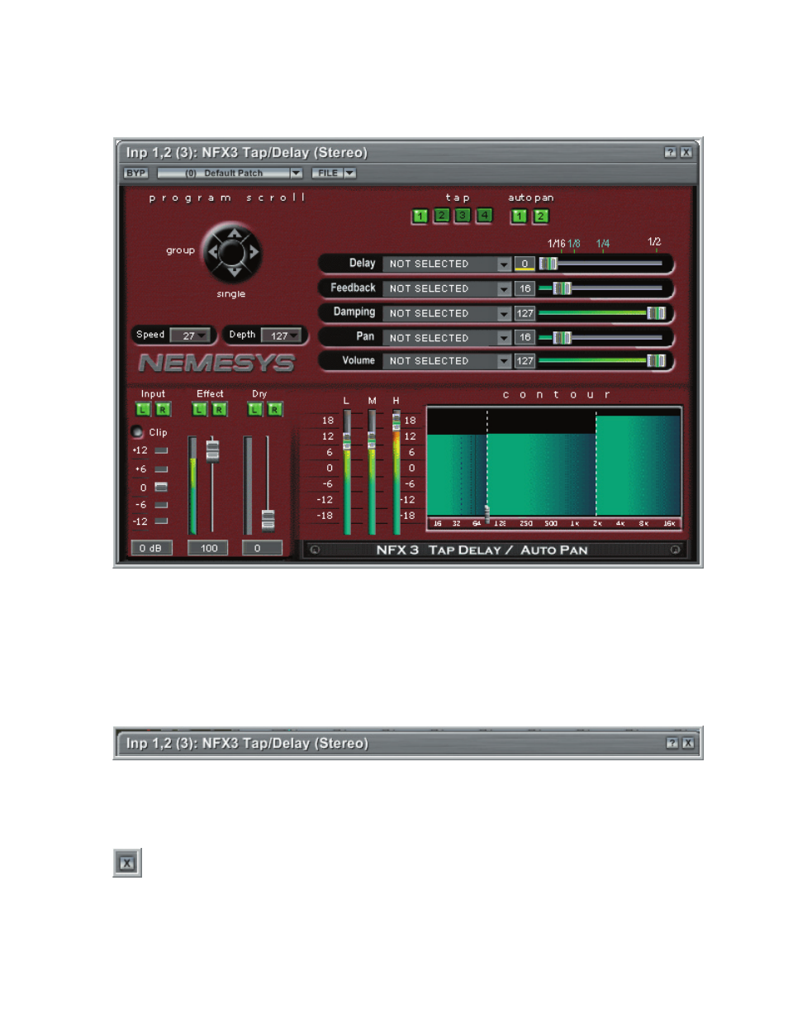Screen dimensions: 788x1014
Task: Click the 1/4 delay time marker
Action: (603, 243)
